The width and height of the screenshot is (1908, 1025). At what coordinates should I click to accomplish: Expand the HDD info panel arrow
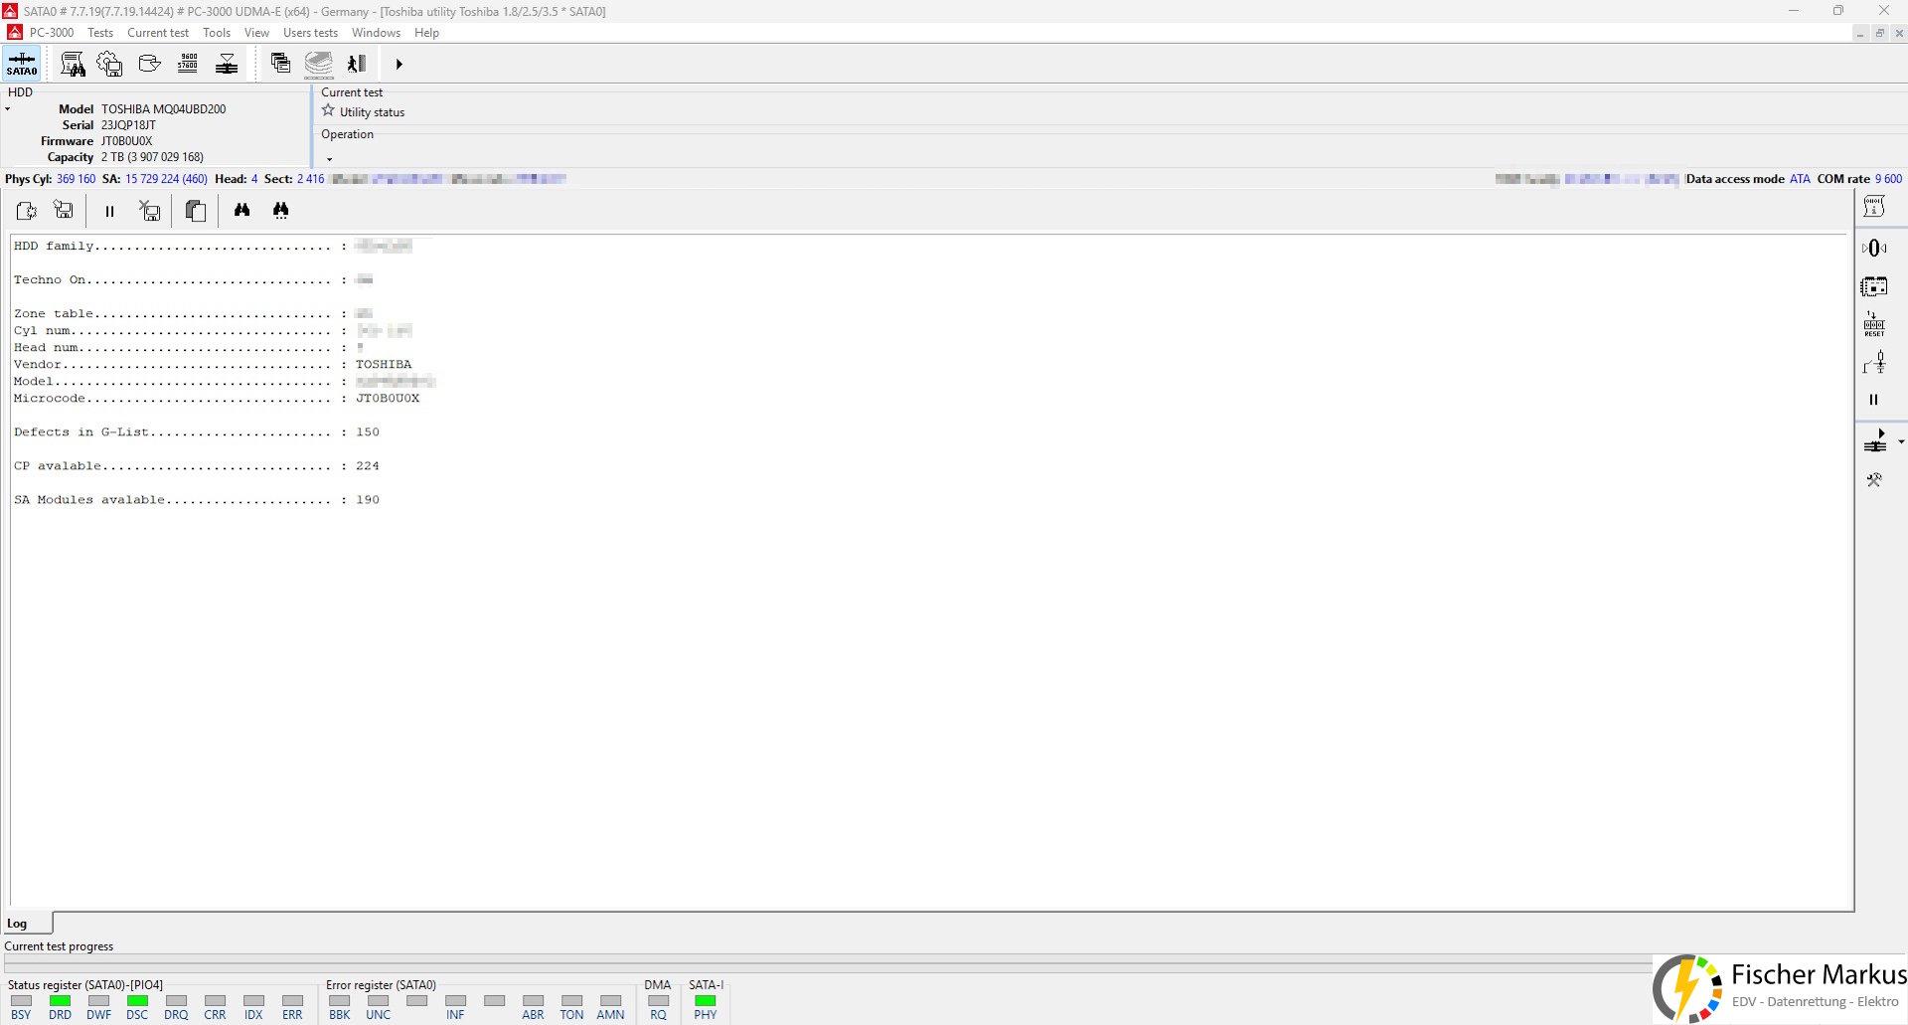pos(8,109)
